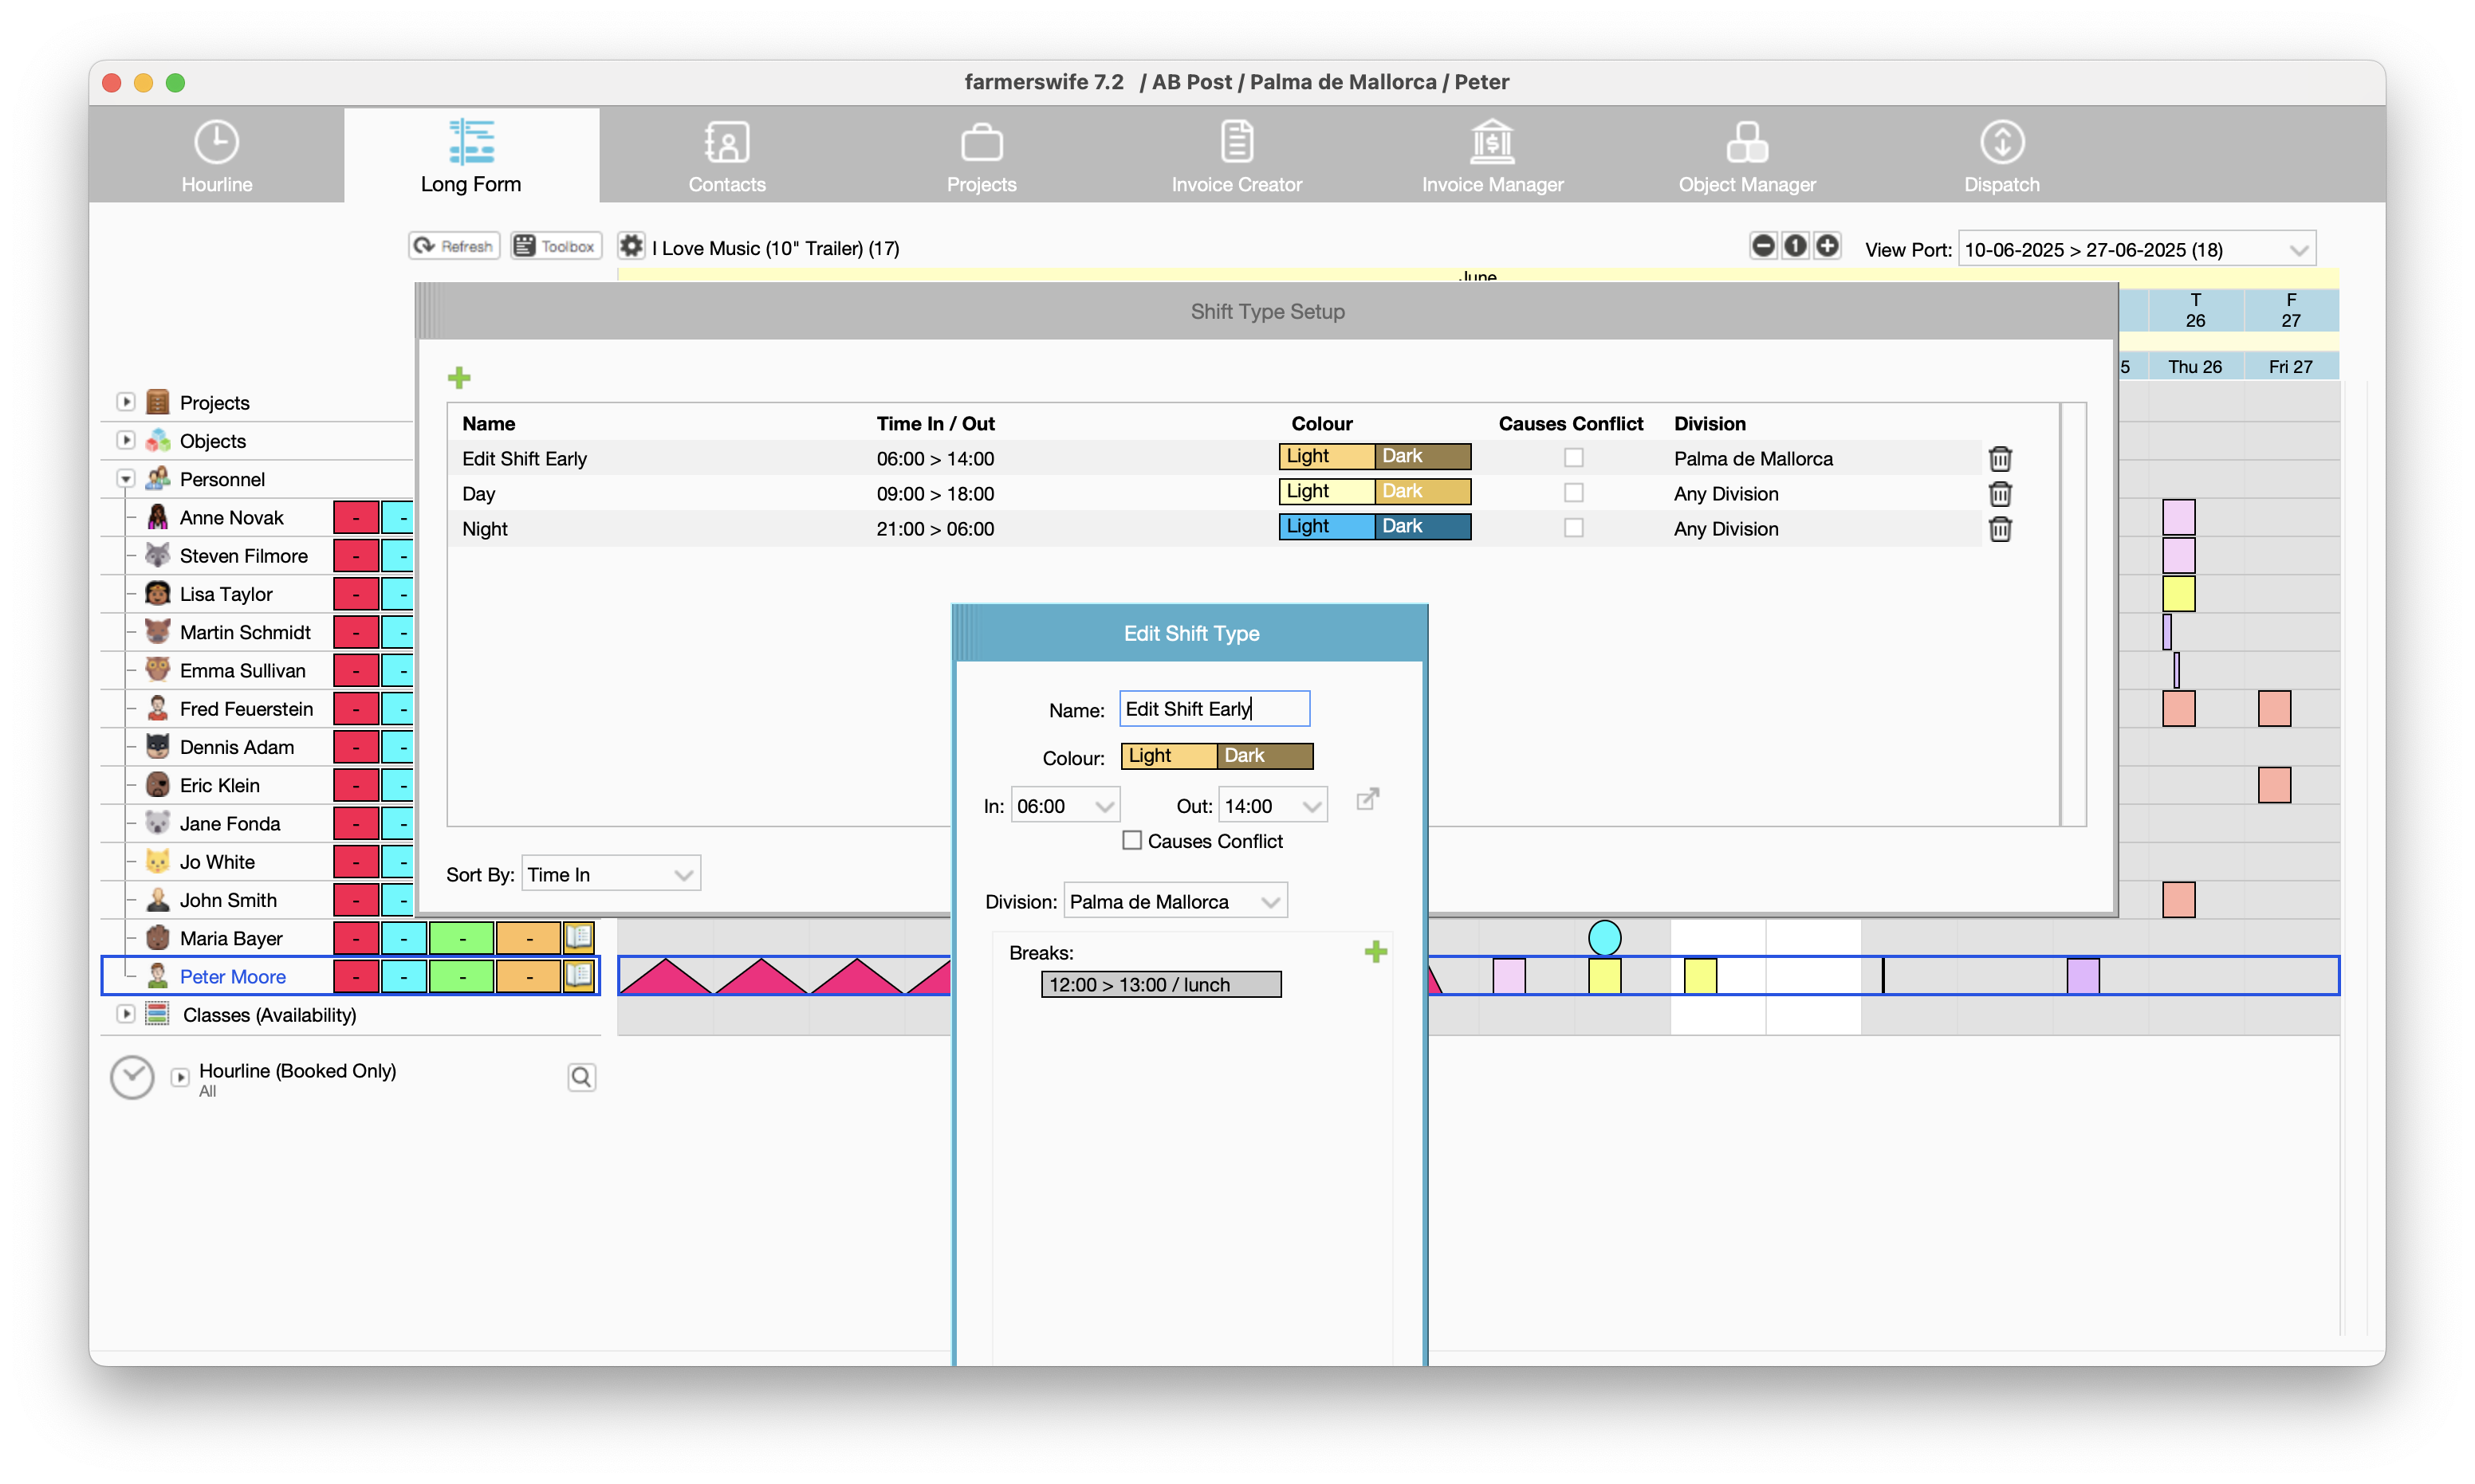Pick Light colour for Edit Shift Early row
The height and width of the screenshot is (1484, 2475).
coord(1327,457)
